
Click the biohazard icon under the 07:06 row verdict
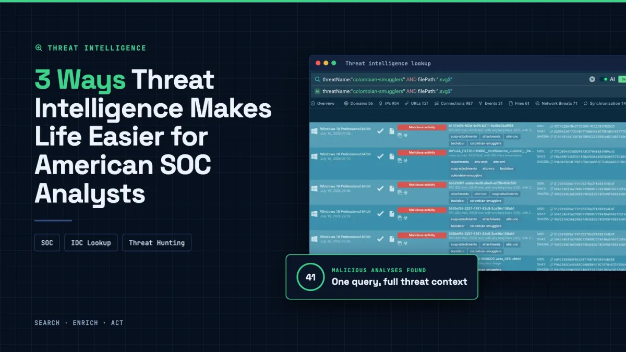405,135
